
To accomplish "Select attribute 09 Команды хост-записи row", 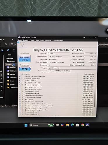I will (x=56, y=93).
